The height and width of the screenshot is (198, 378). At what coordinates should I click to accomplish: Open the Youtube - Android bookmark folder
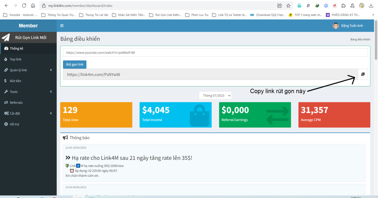coord(20,15)
